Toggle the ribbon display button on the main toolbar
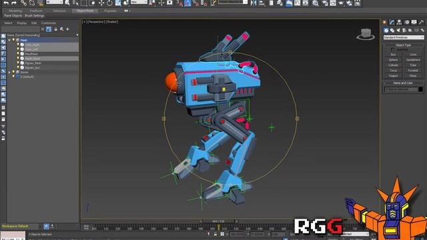The image size is (427, 240). click(289, 3)
